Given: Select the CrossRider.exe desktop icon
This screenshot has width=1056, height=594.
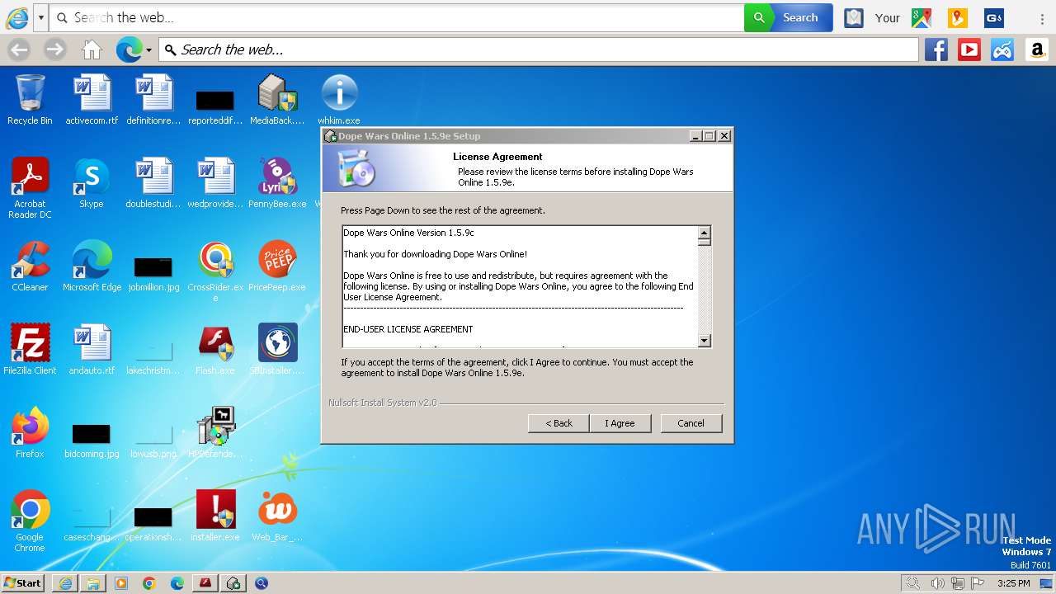Looking at the screenshot, I should coord(215,271).
